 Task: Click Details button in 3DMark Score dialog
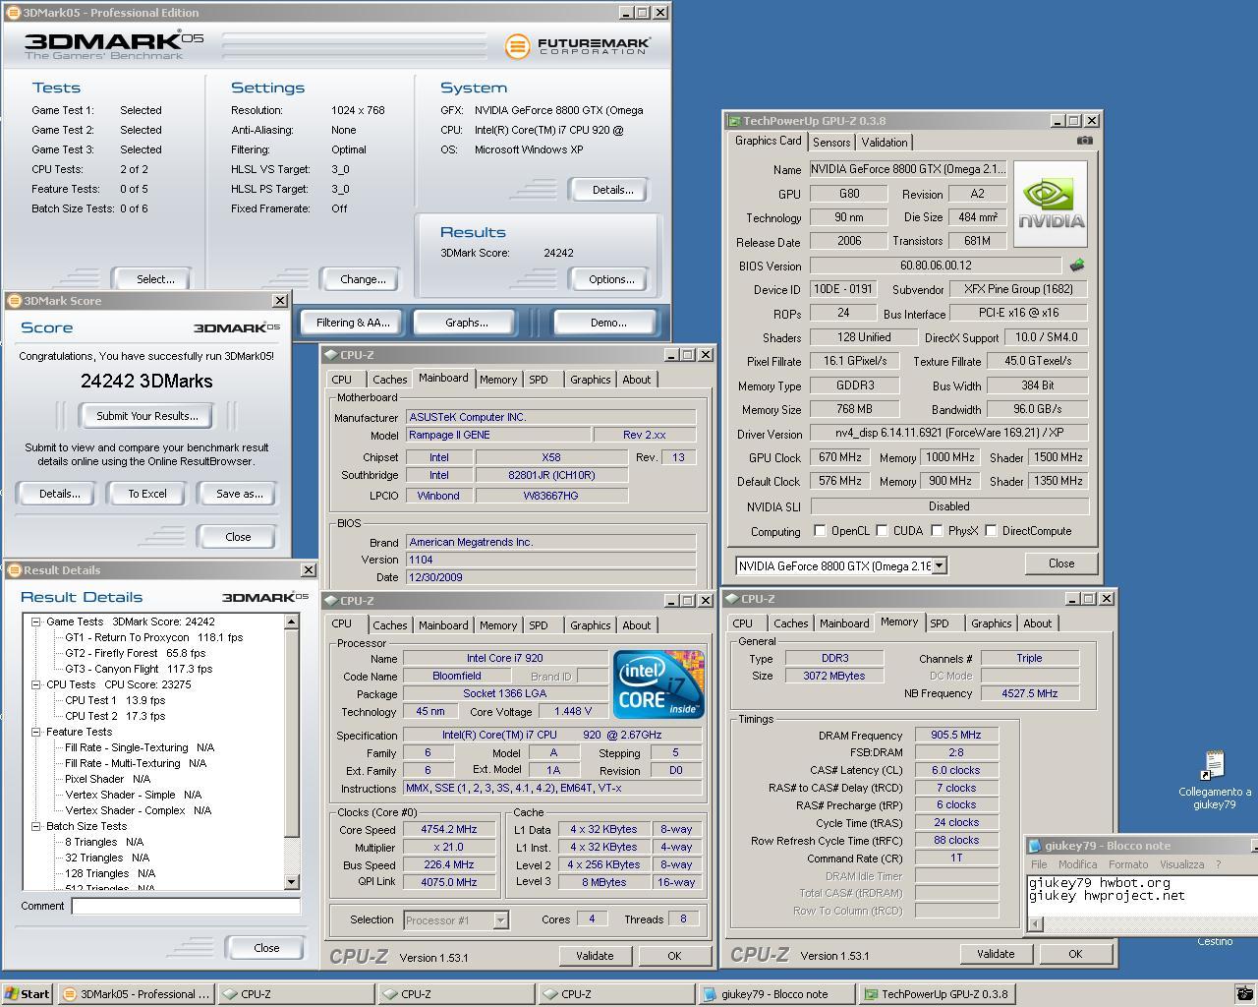click(x=59, y=494)
